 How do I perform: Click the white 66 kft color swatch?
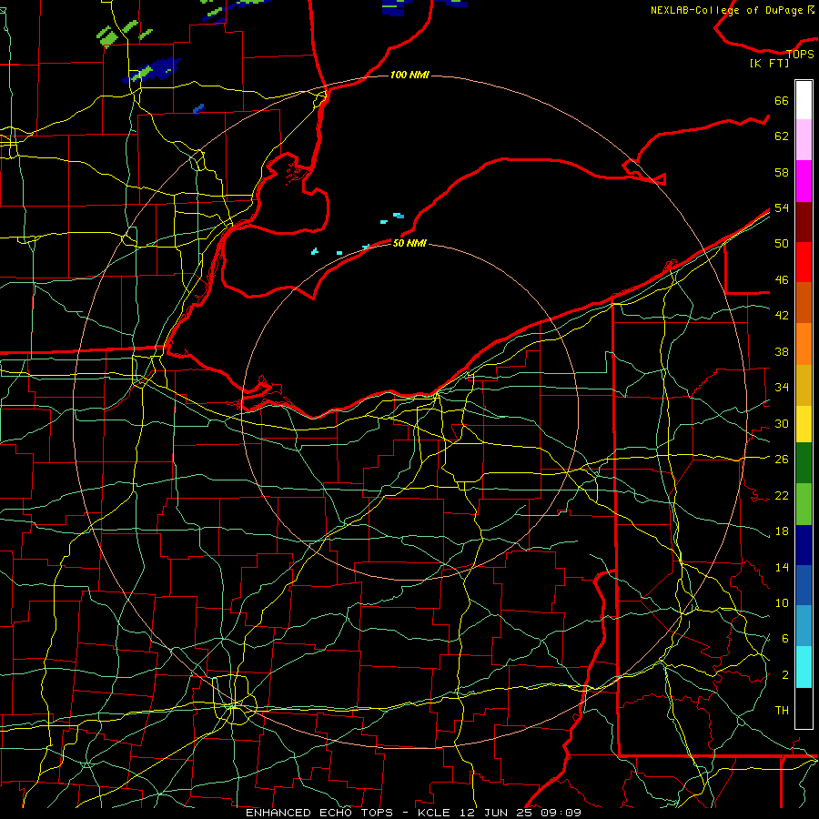click(x=804, y=100)
